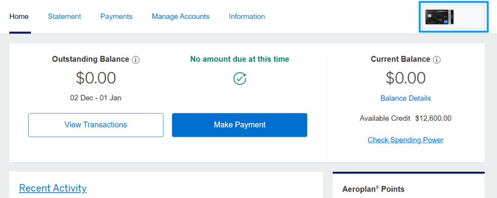497x198 pixels.
Task: Click the Current Balance $0.00 amount
Action: tap(405, 78)
